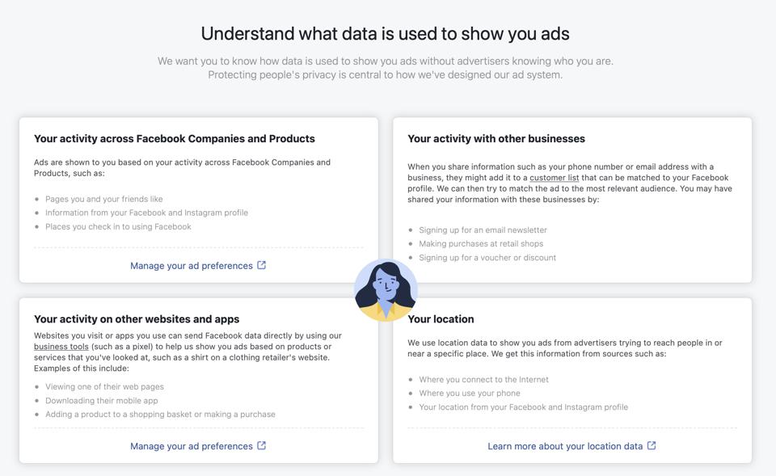Click the privacy subtitle text under the title
Viewport: 776px width, 476px height.
tap(388, 68)
